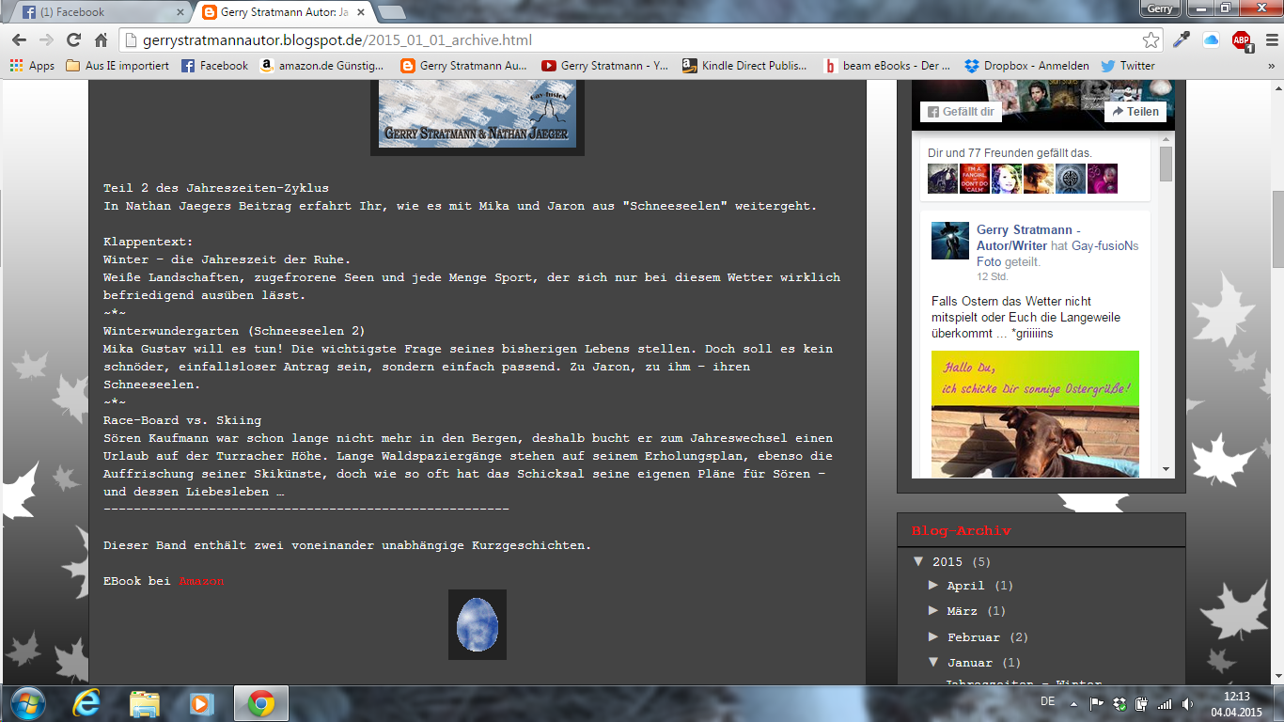Open the Adblock Plus extension icon

pos(1241,39)
